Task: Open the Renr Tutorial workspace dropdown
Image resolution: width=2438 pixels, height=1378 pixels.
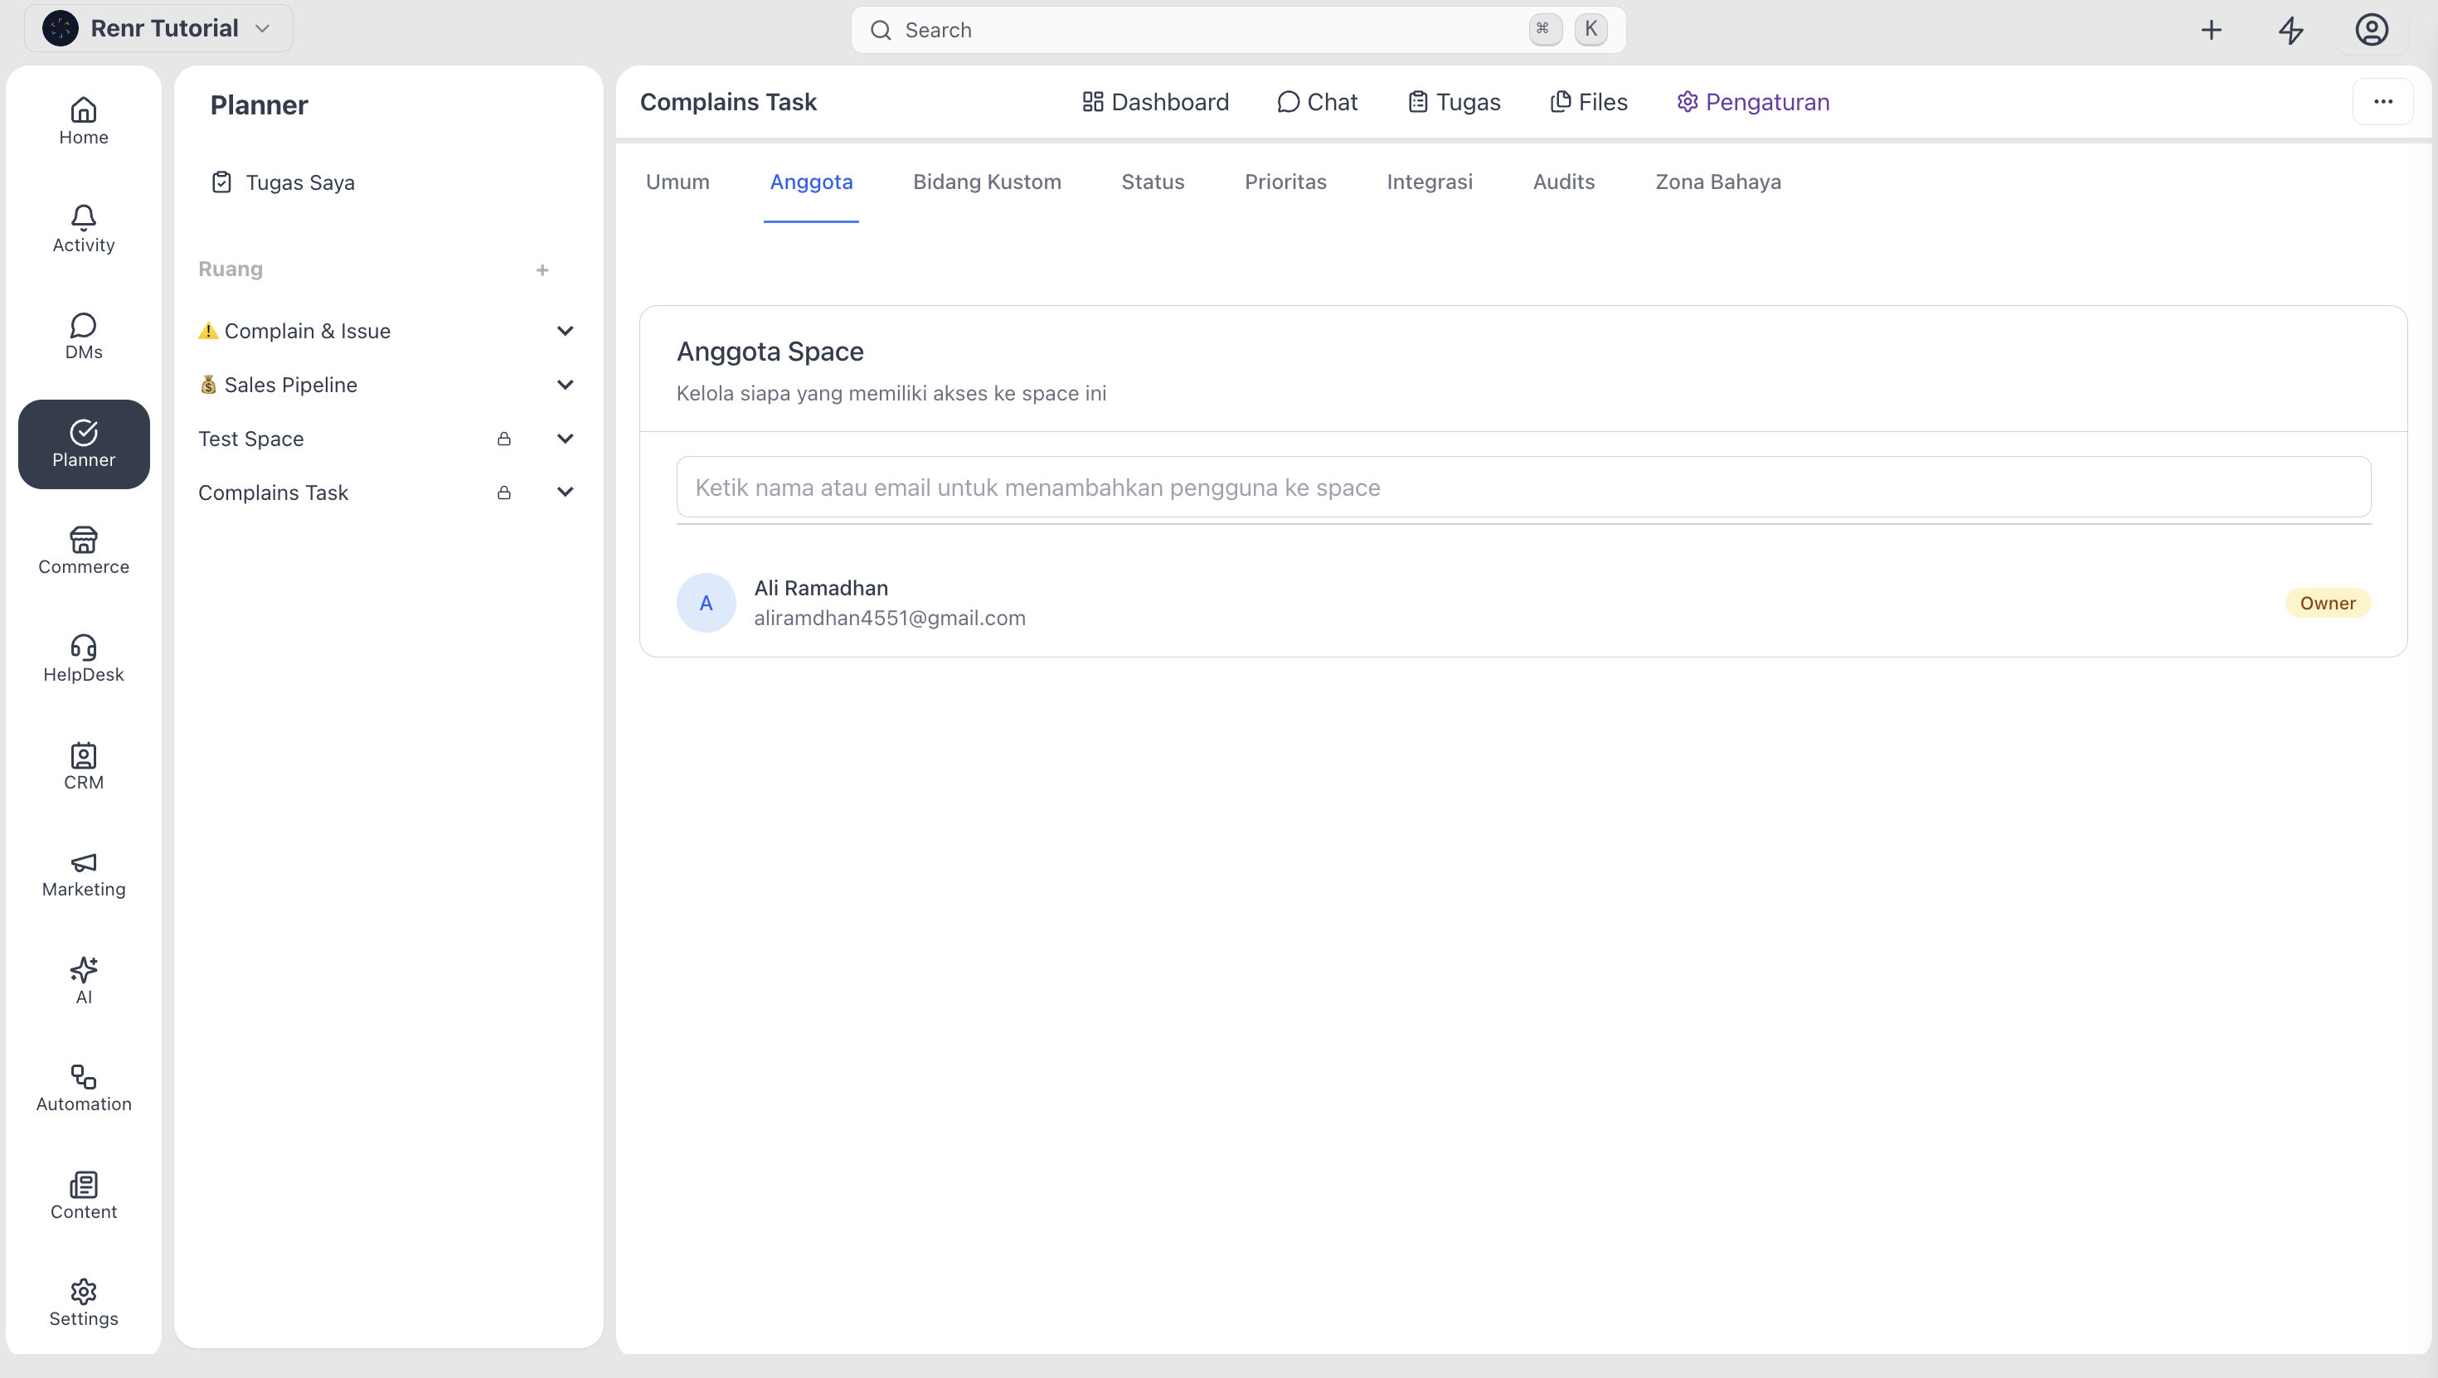Action: (158, 28)
